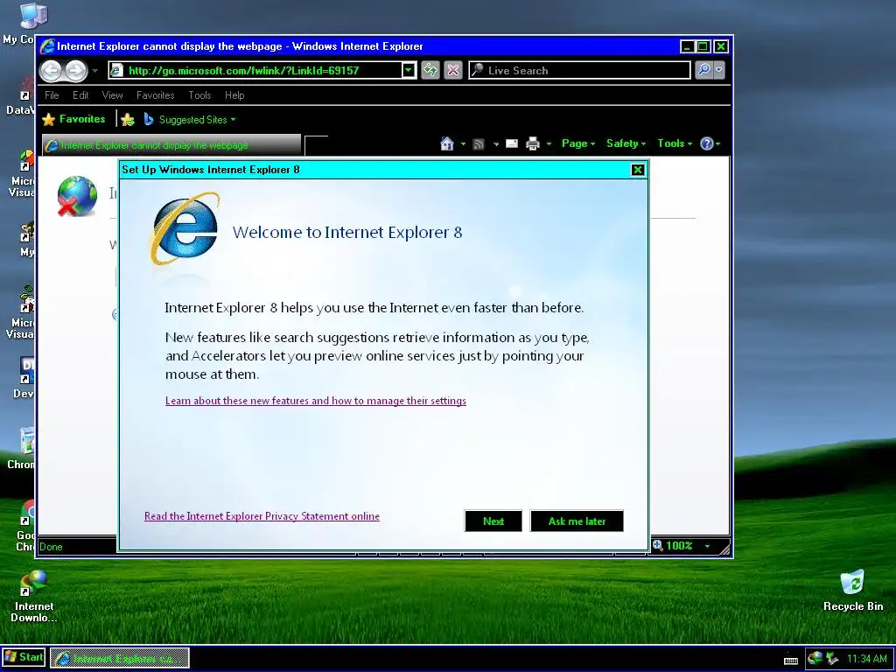896x672 pixels.
Task: Click the Ask me later button
Action: pyautogui.click(x=577, y=521)
